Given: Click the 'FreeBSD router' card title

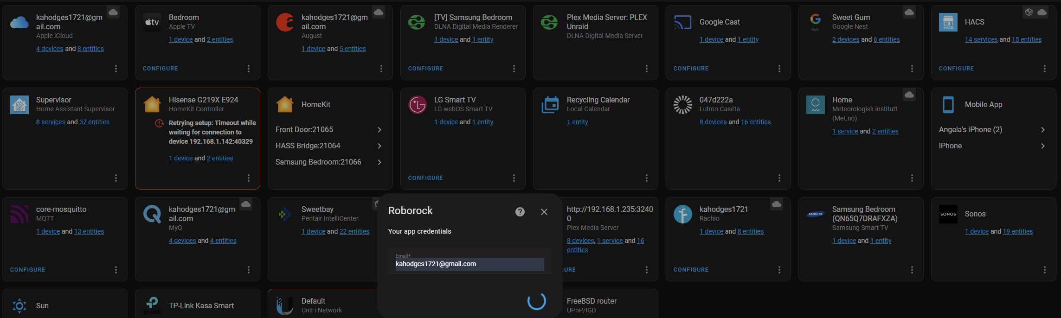Looking at the screenshot, I should point(592,301).
